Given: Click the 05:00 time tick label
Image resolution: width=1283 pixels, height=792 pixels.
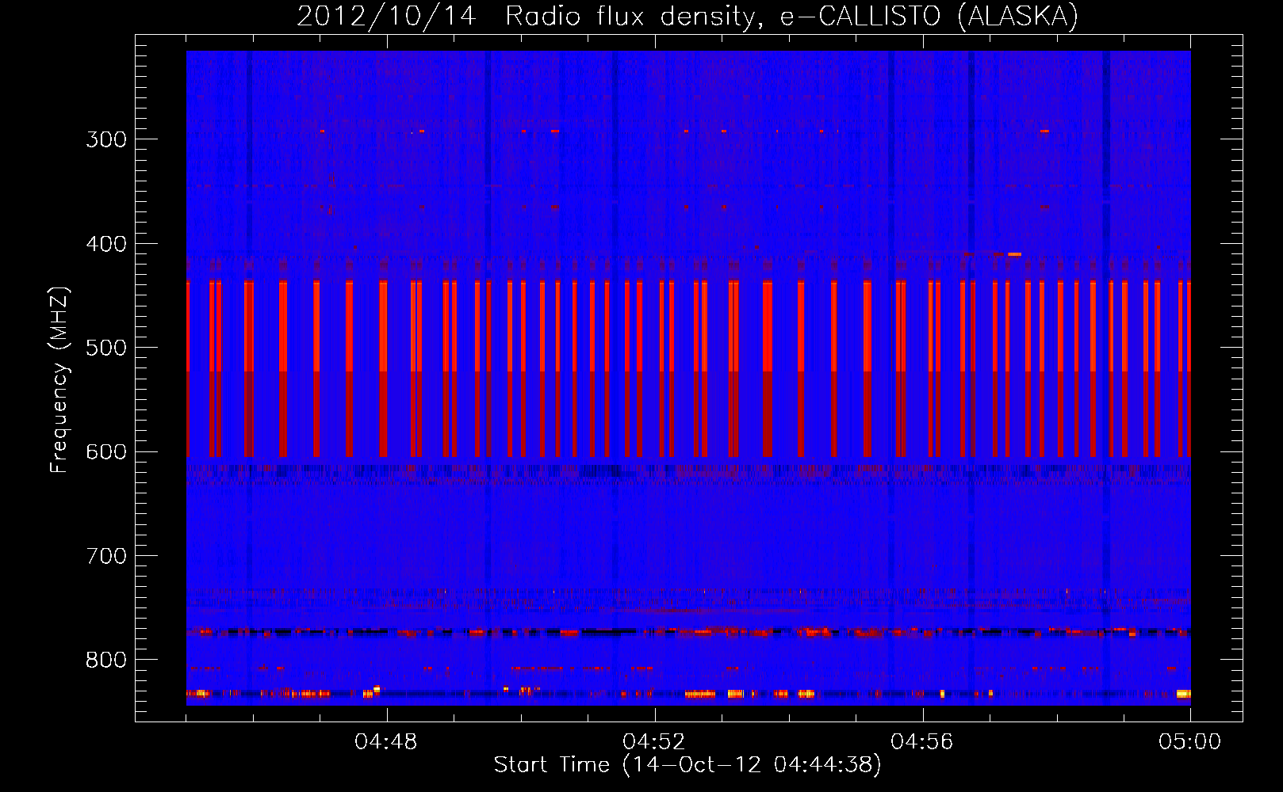Looking at the screenshot, I should (x=1190, y=742).
